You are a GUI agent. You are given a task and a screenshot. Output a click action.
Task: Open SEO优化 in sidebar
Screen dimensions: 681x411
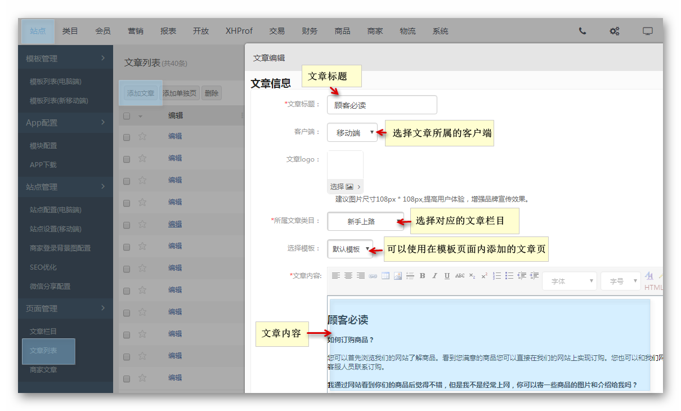point(43,267)
